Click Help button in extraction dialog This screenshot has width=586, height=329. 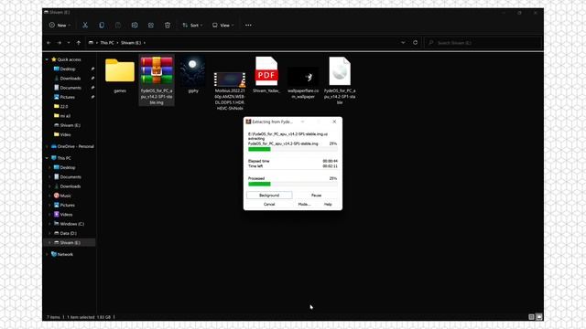click(328, 205)
